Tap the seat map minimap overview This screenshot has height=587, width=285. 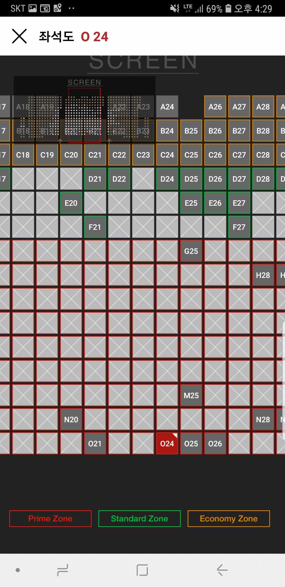click(85, 110)
